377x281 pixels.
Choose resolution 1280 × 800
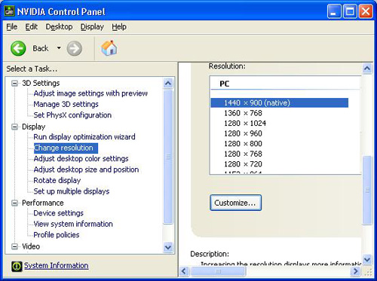coord(243,144)
